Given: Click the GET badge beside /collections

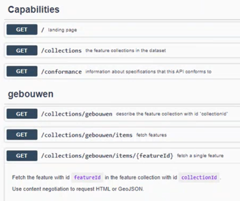Looking at the screenshot, I should (22, 50).
